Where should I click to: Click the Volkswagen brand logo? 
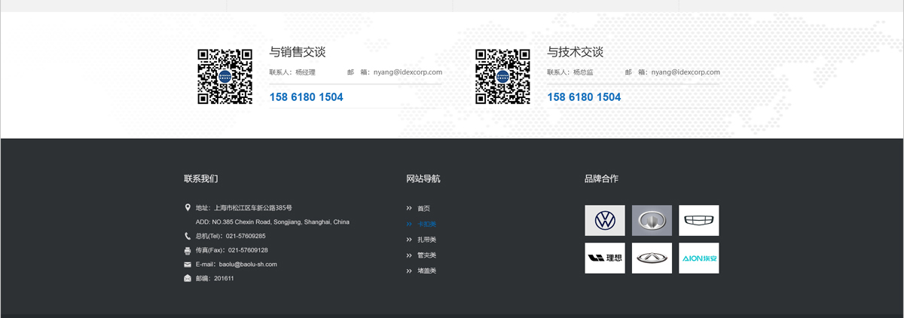click(x=605, y=220)
